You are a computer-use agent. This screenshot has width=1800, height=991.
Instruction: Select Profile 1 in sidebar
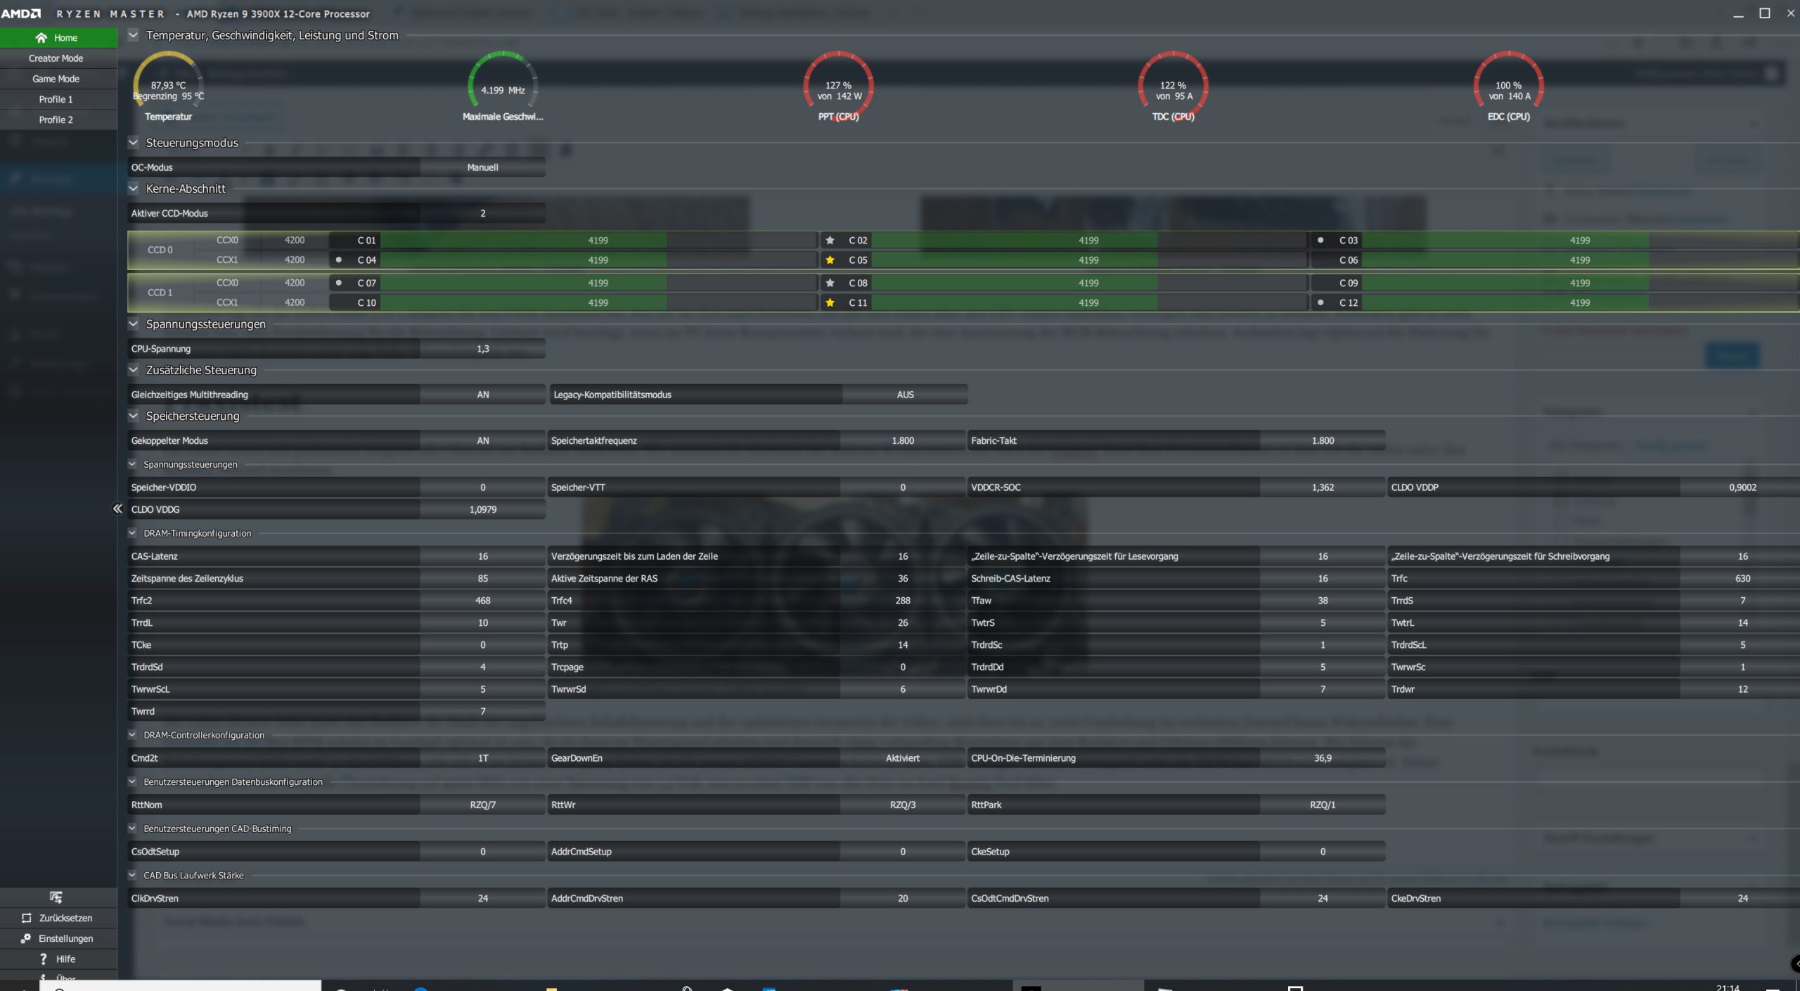(58, 99)
